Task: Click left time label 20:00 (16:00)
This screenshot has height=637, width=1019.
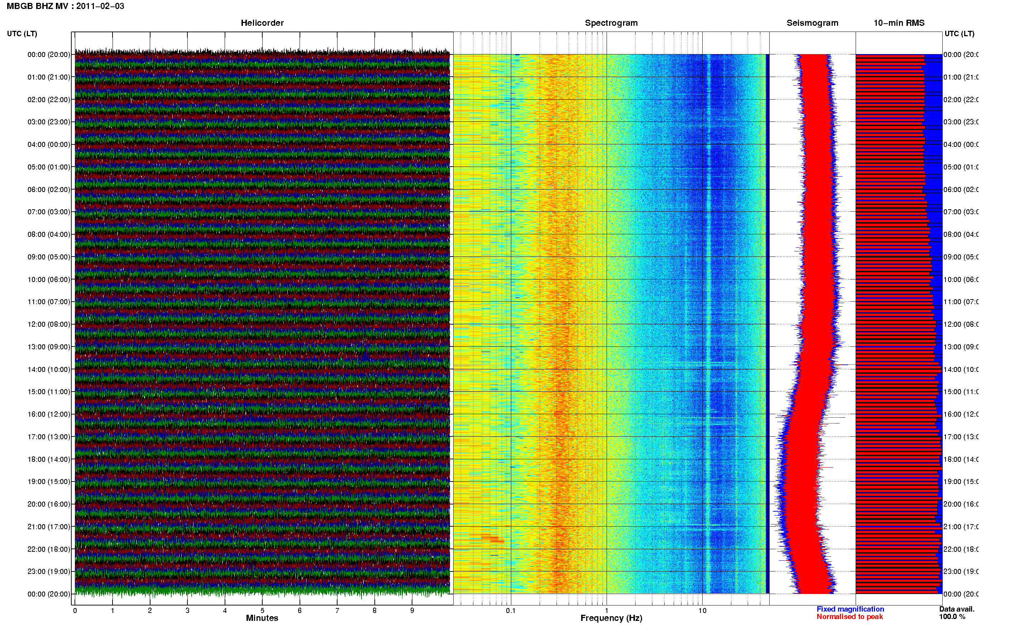Action: pyautogui.click(x=49, y=504)
